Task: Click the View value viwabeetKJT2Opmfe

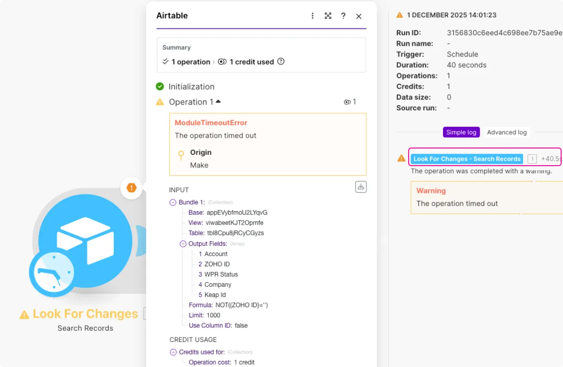Action: click(235, 223)
